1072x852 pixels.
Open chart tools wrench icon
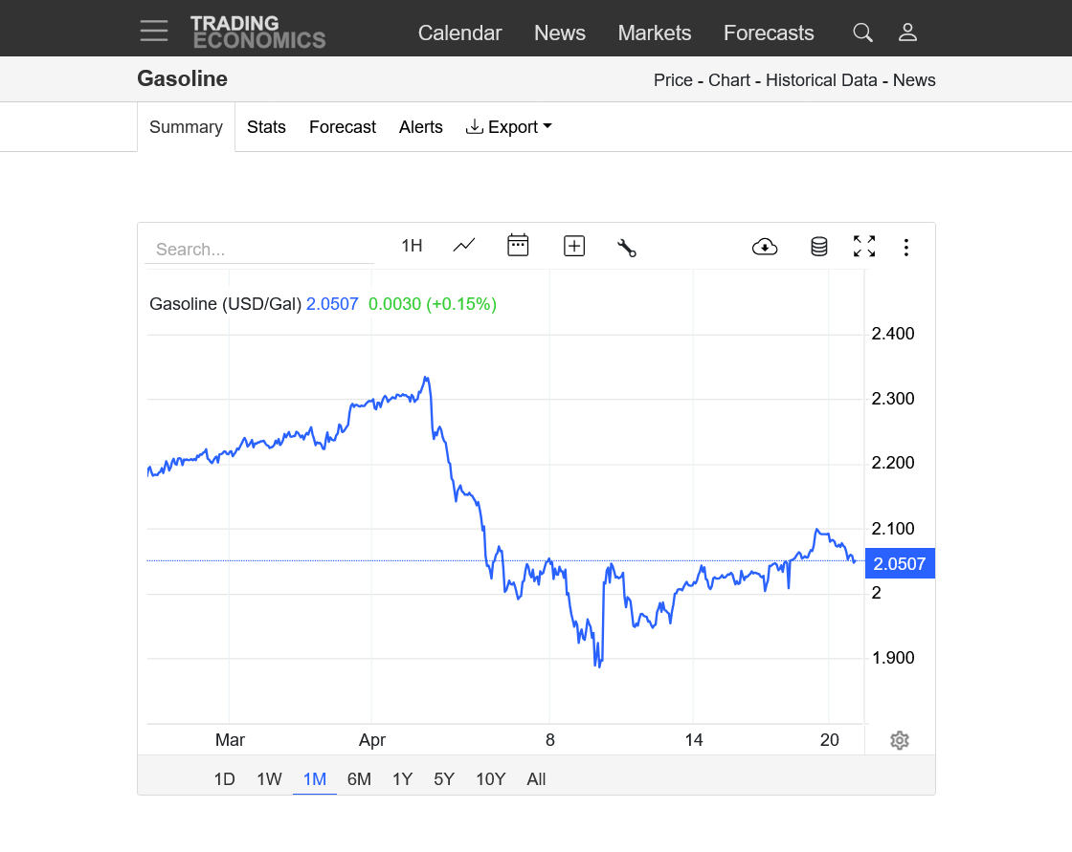pos(627,247)
